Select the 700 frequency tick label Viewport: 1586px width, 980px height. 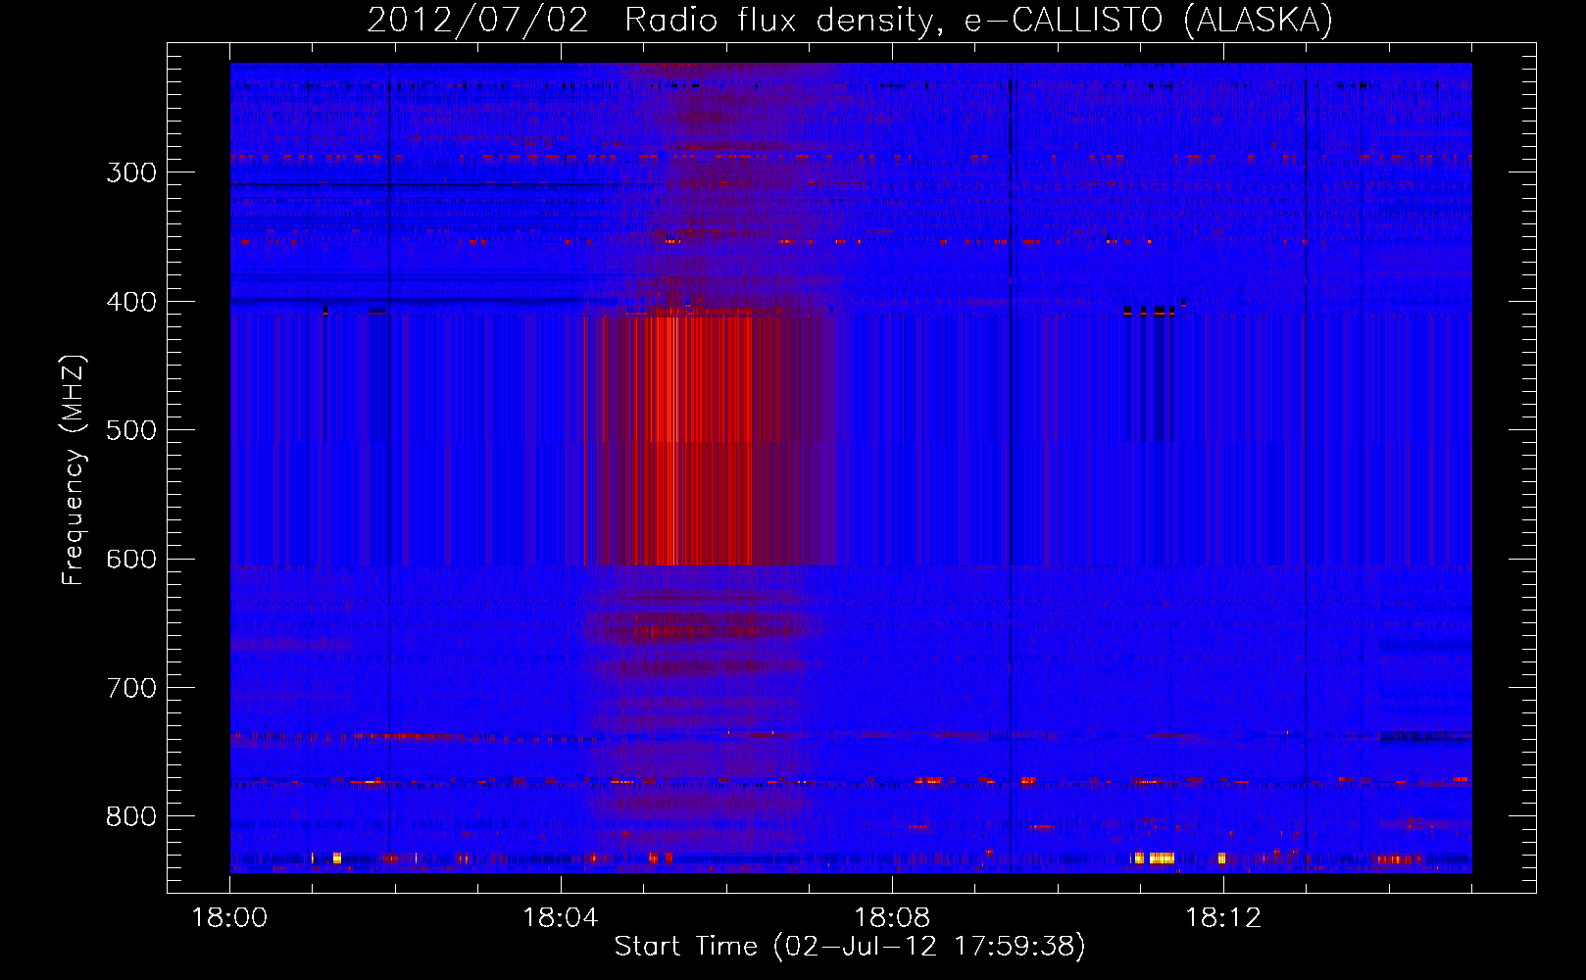coord(131,688)
